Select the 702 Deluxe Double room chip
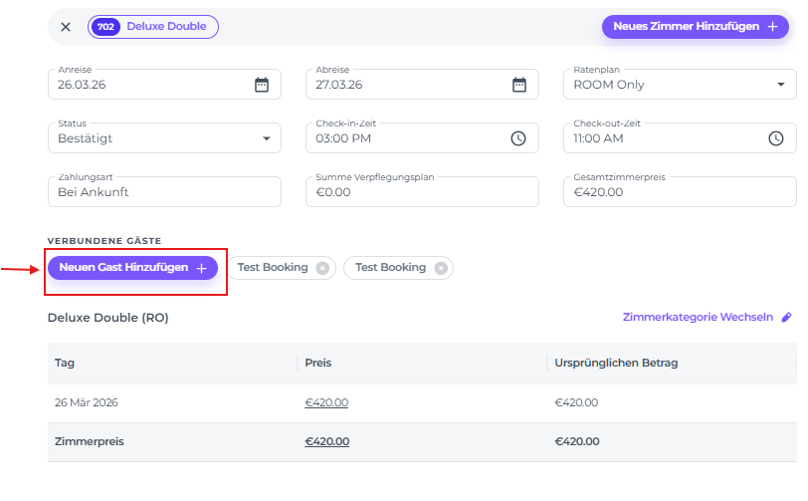The height and width of the screenshot is (501, 808). [153, 27]
